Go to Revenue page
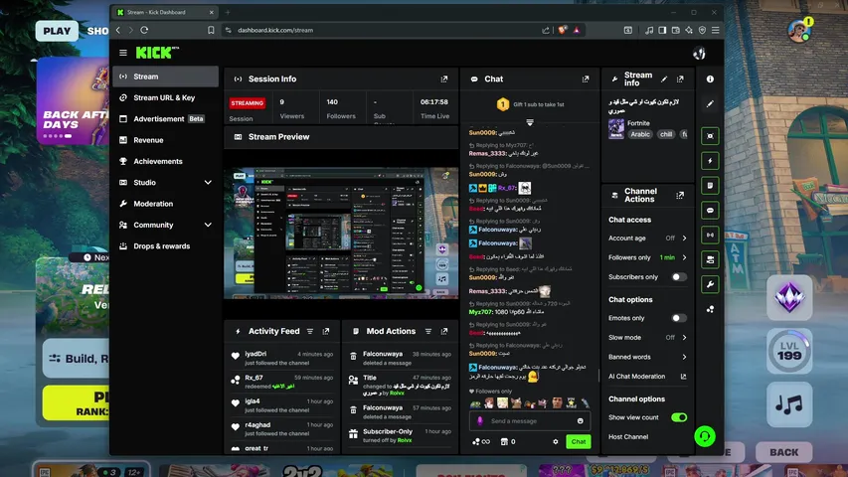Viewport: 848px width, 477px height. click(x=165, y=140)
